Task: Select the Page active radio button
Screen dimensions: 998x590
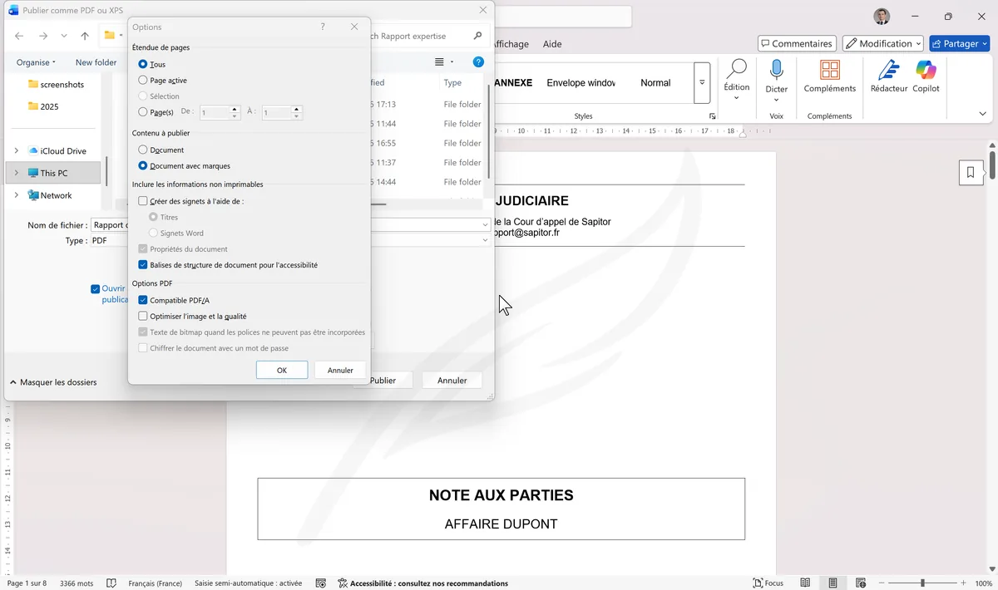Action: (x=143, y=80)
